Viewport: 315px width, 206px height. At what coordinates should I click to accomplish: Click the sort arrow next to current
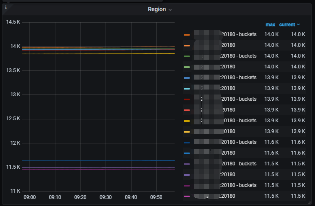298,25
